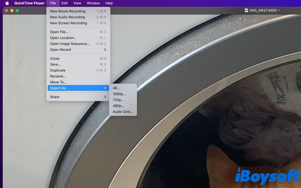Viewport: 301px width, 188px height.
Task: Choose Open Location... menu entry
Action: pyautogui.click(x=63, y=38)
